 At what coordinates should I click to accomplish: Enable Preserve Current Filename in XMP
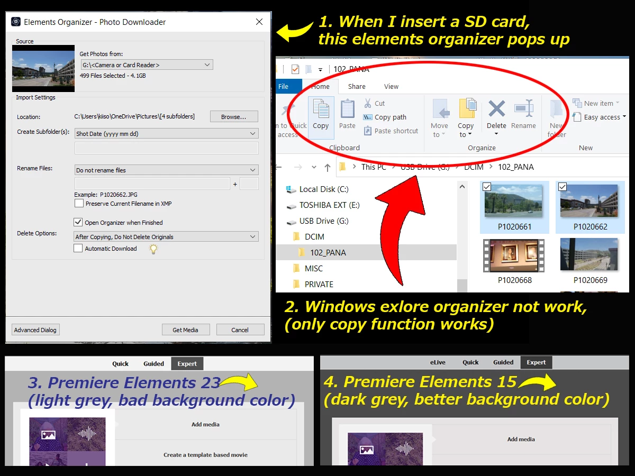(x=79, y=204)
